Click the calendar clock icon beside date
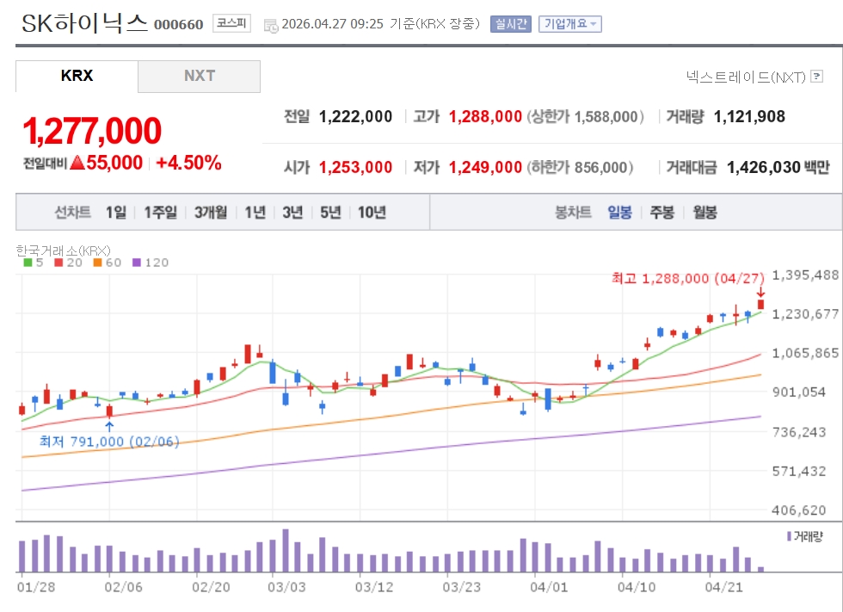Image resolution: width=843 pixels, height=612 pixels. 271,24
